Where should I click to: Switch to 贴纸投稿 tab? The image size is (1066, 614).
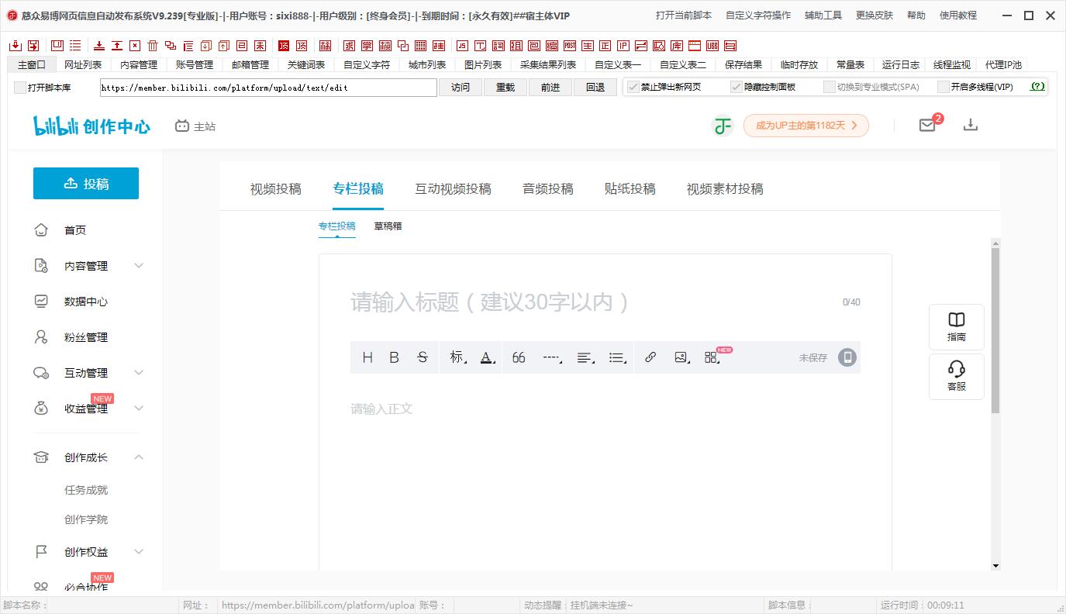[630, 189]
